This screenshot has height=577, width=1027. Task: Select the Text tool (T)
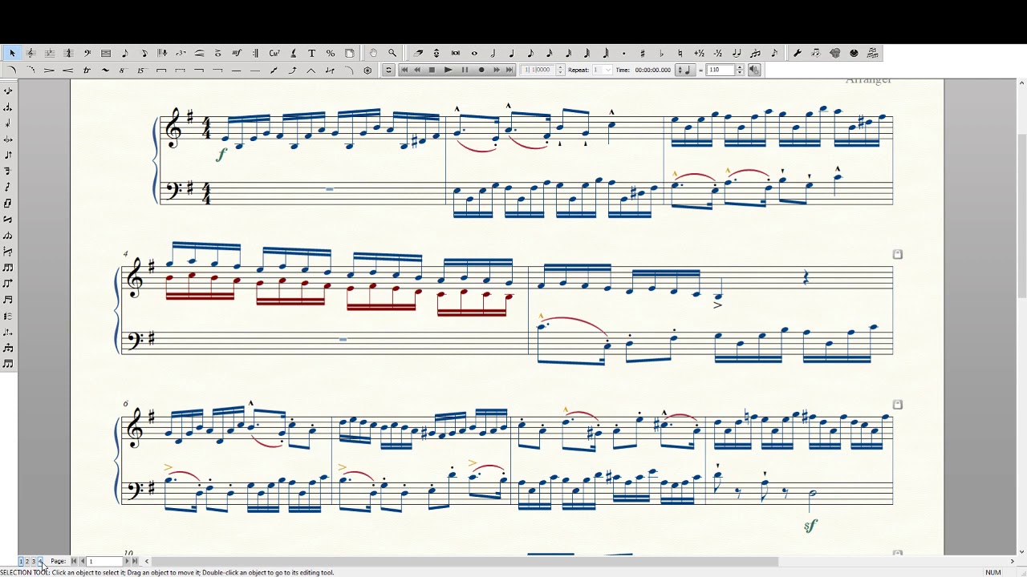pos(311,53)
